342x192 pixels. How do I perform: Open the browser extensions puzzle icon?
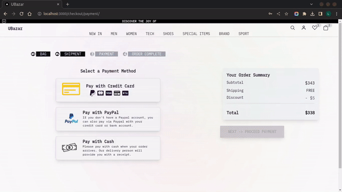tap(304, 14)
